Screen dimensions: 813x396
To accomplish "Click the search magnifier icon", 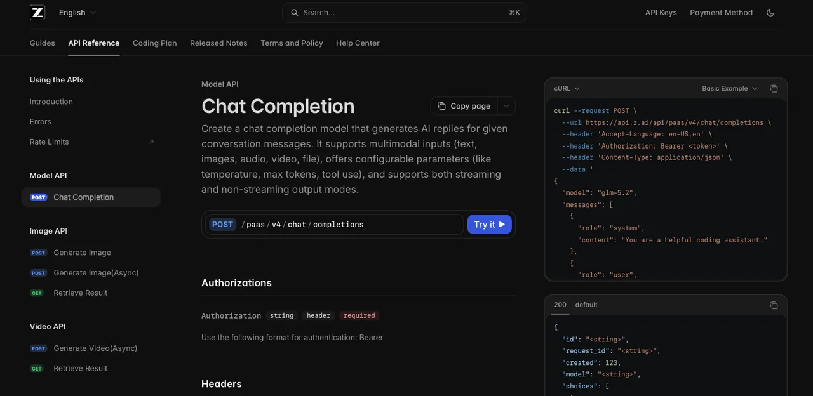I will tap(294, 13).
